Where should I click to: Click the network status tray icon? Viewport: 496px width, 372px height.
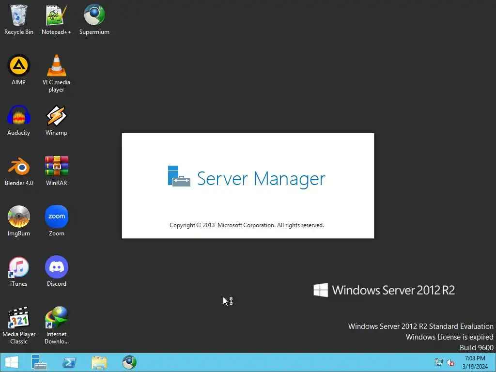439,362
